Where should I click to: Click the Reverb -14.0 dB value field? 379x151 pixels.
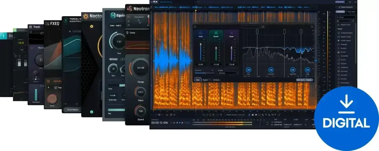216,64
